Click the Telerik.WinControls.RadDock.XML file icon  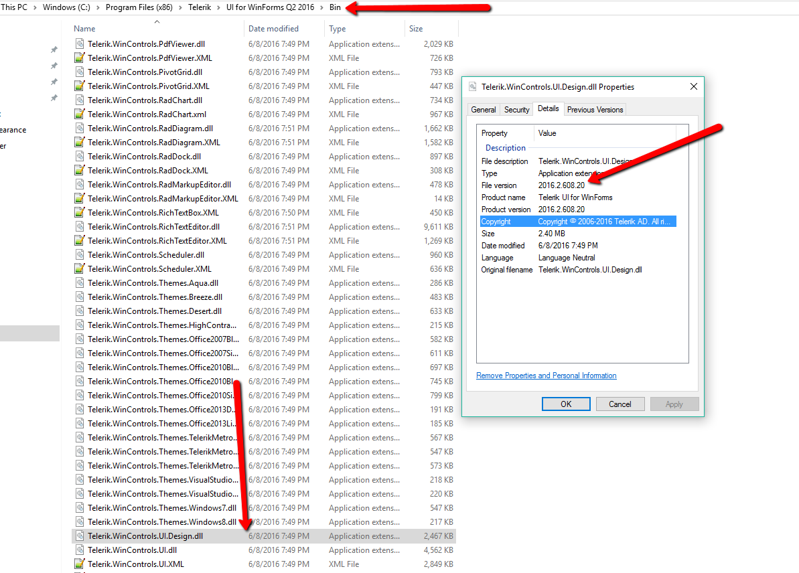pos(80,171)
